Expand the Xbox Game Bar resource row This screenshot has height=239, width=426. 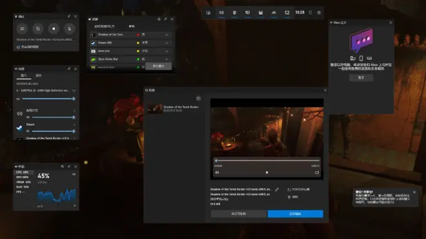pyautogui.click(x=167, y=59)
